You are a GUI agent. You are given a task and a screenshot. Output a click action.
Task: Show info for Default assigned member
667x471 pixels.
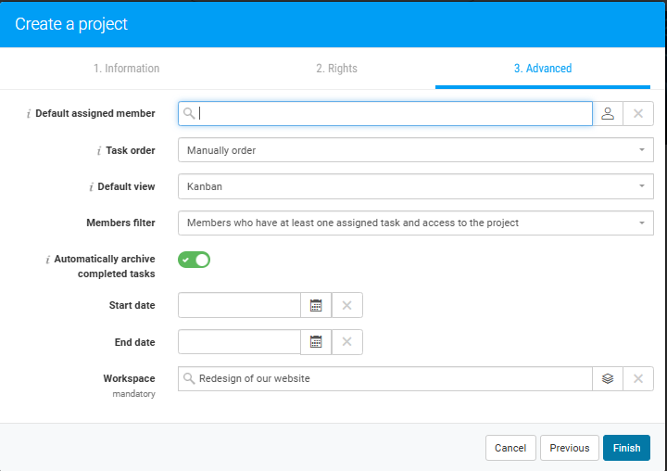tap(28, 114)
